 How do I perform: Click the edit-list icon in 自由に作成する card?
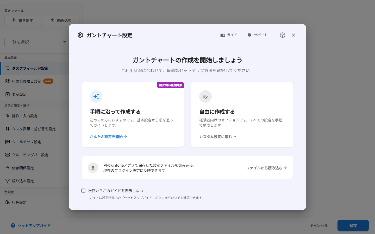[205, 96]
